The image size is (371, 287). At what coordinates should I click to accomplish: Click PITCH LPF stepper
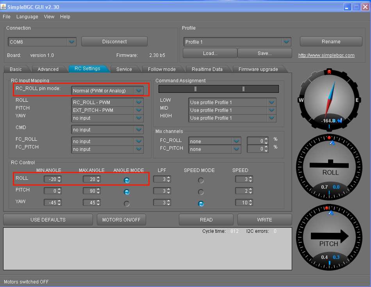(168, 191)
